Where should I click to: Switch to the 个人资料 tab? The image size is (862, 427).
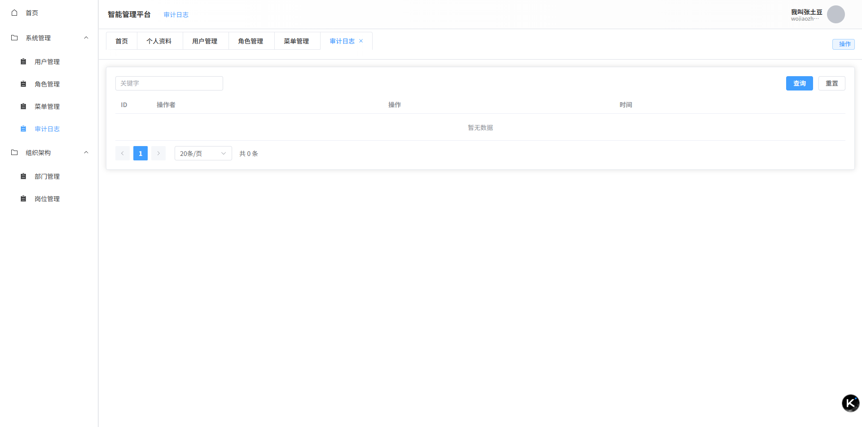coord(159,41)
